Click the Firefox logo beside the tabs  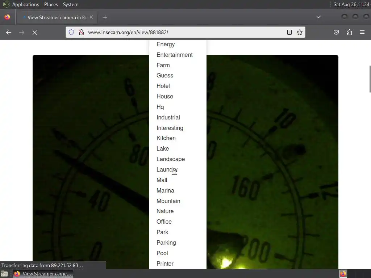click(x=7, y=17)
